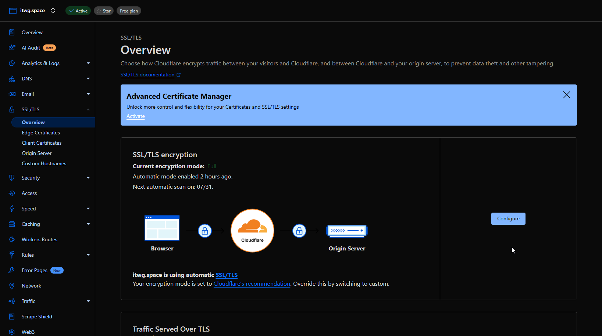
Task: Open the Network menu item
Action: [31, 286]
